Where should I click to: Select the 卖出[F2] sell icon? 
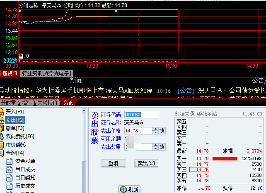tap(2, 120)
